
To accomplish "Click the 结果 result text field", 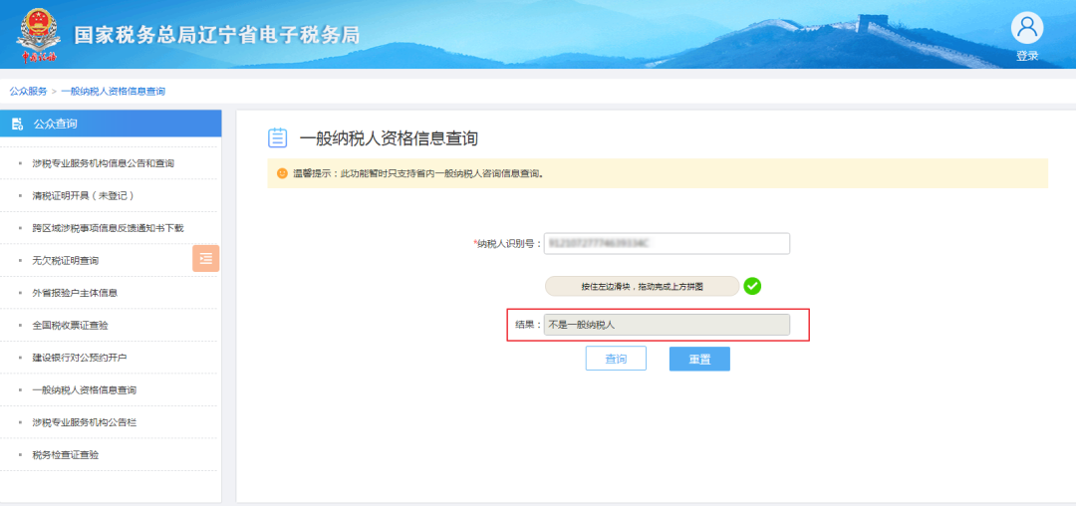I will click(x=667, y=325).
